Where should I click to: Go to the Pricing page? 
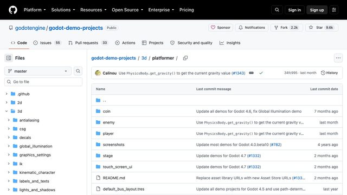(187, 10)
